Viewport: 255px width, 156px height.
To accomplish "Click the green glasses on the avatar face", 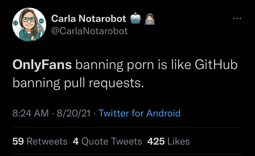I will click(28, 19).
